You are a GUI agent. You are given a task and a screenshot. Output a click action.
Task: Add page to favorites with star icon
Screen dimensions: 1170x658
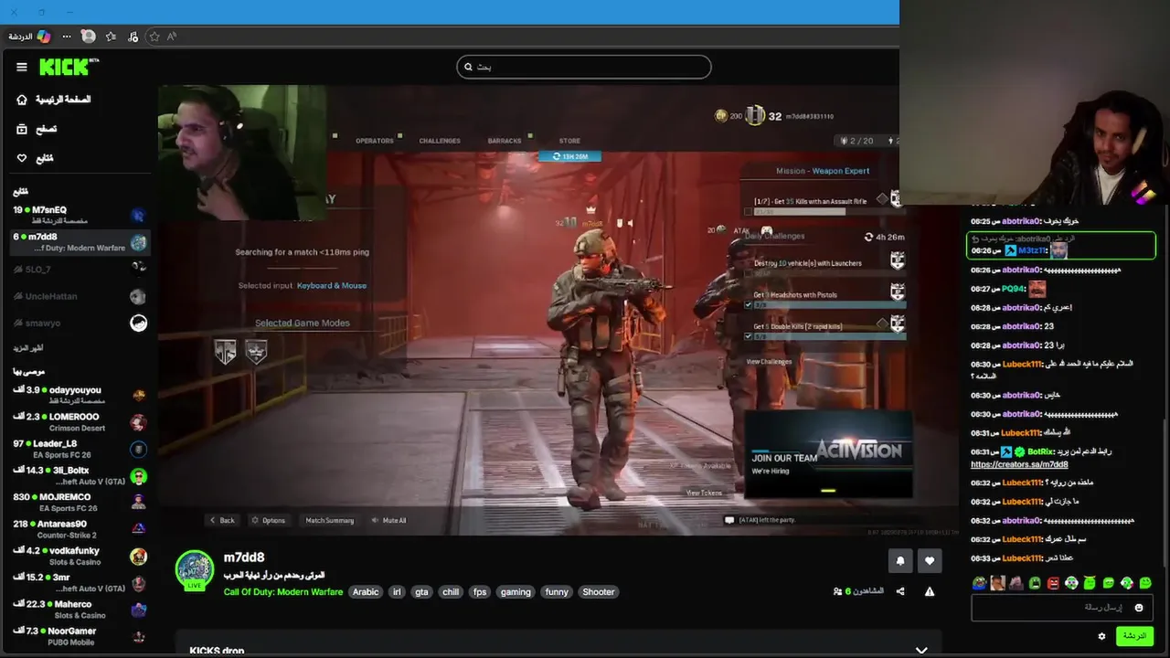pos(154,37)
